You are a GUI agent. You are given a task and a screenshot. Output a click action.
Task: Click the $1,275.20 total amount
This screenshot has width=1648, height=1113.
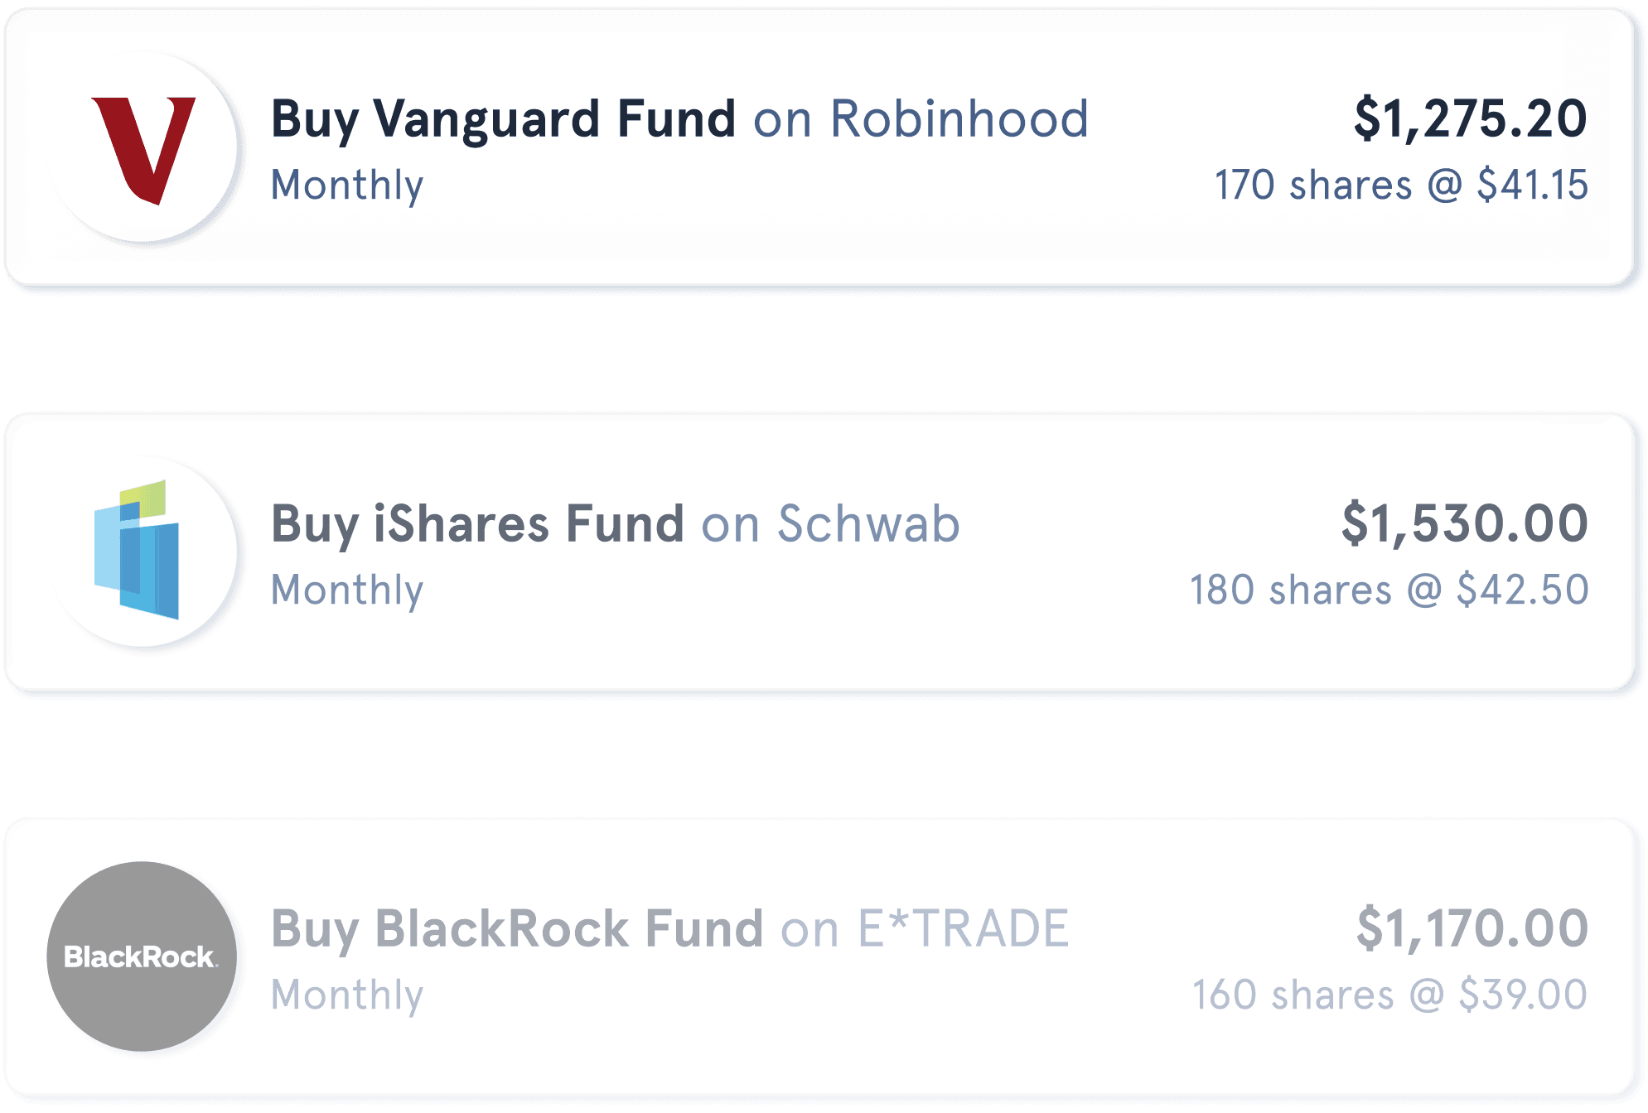click(1470, 119)
